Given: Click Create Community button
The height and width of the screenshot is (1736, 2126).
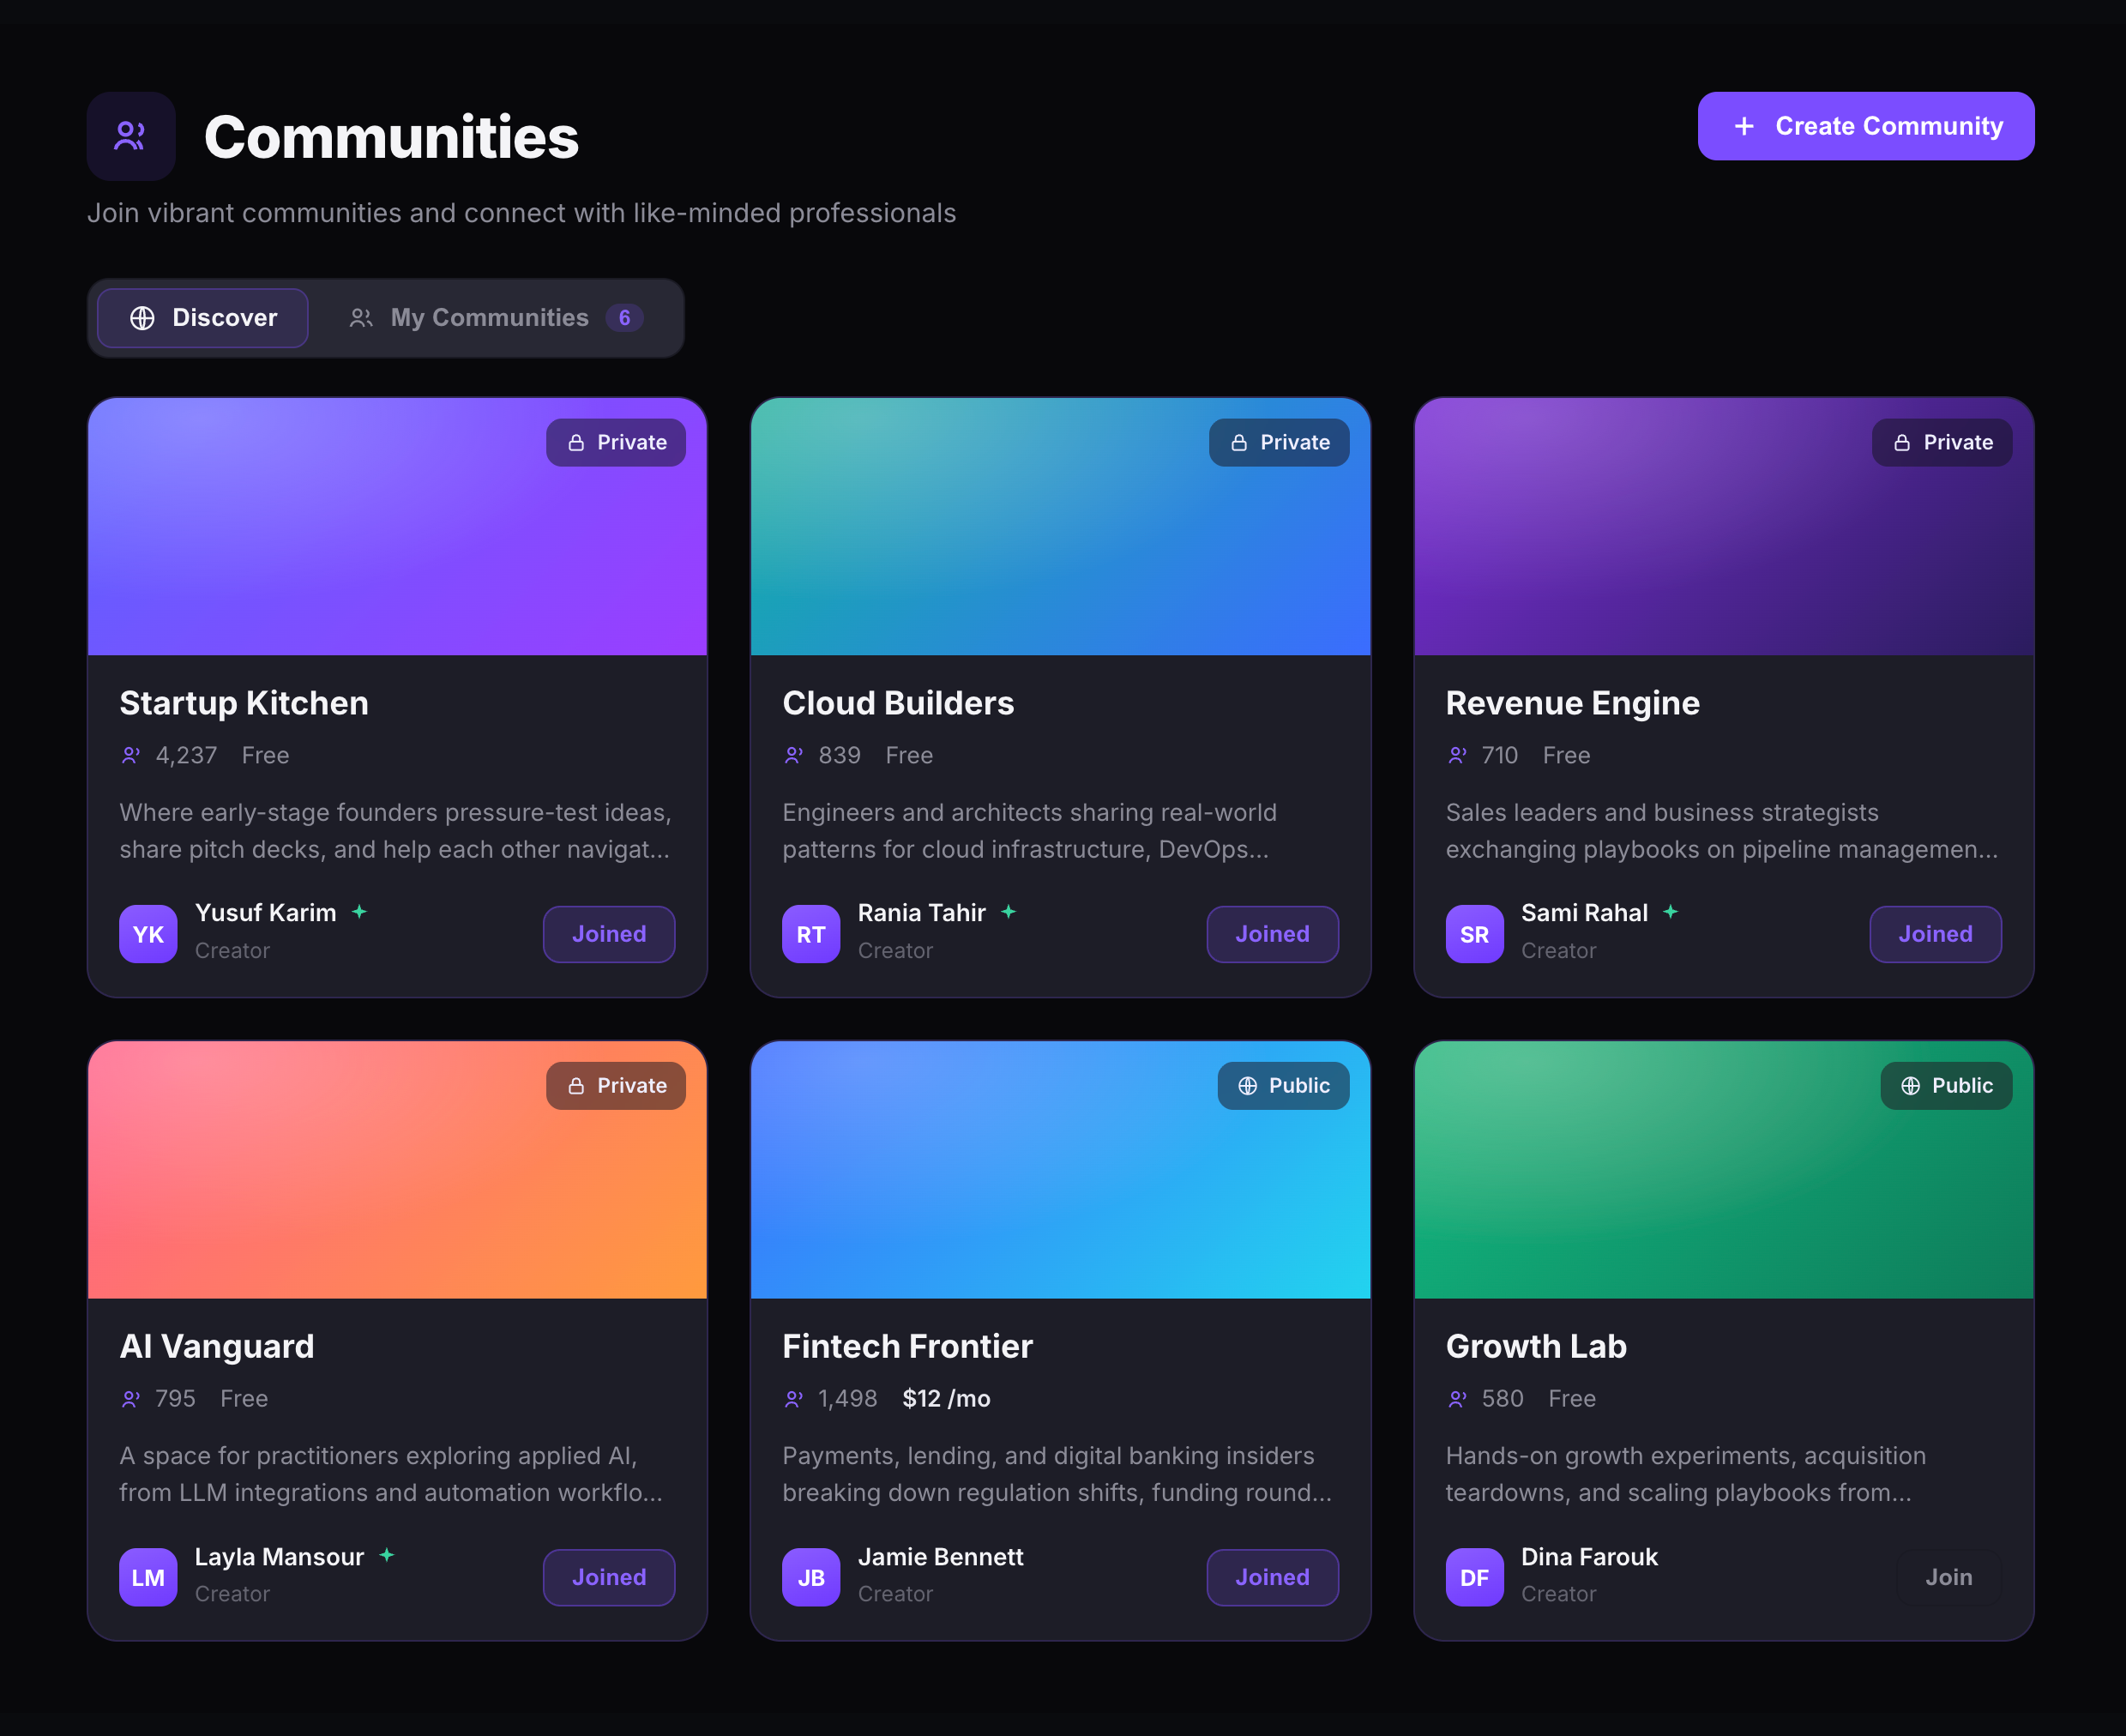Looking at the screenshot, I should click(x=1866, y=126).
